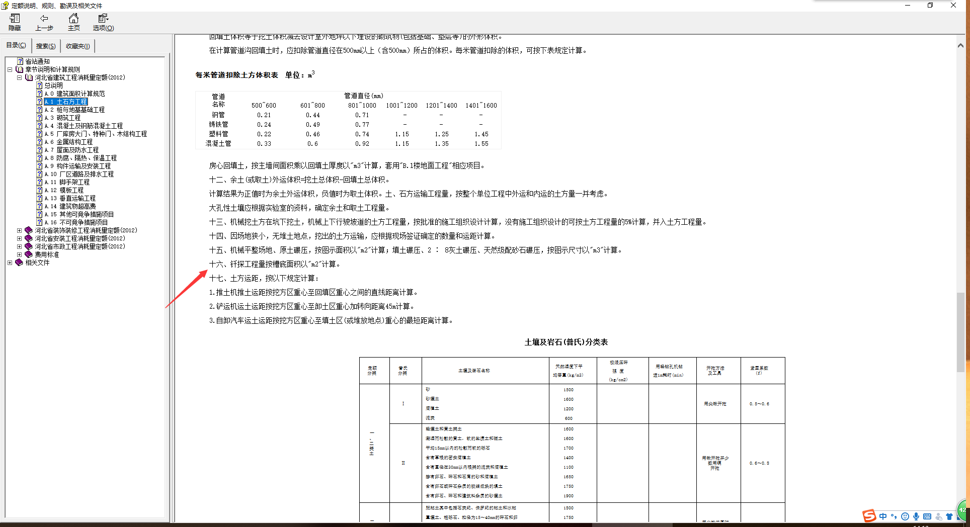Viewport: 970px width, 527px height.
Task: Go back with the 上一步 arrow icon
Action: point(44,19)
